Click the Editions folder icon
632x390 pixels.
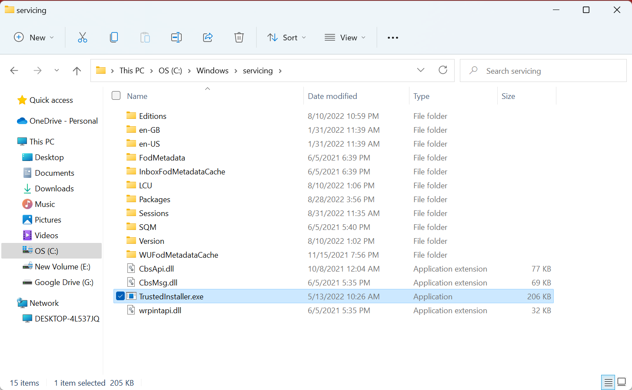(x=131, y=115)
